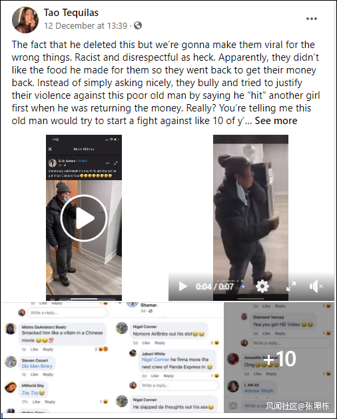Click the video progress bar scrubber
Viewport: 337px width, 419px height.
[x=242, y=286]
